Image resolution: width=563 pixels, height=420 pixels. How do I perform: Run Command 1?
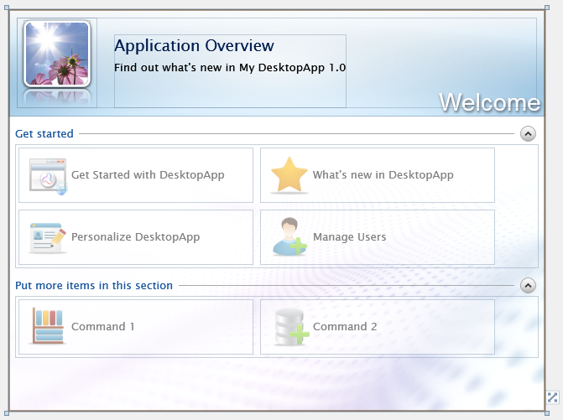coord(136,327)
